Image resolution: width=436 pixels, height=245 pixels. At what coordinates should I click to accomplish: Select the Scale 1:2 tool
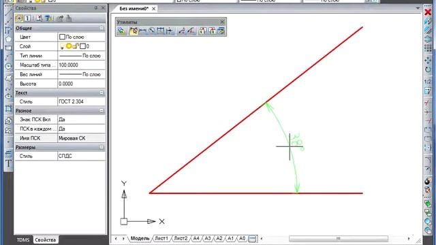tap(428, 82)
